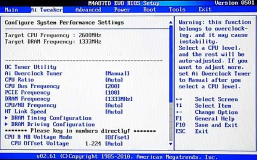Open CPU Ratio Auto option
This screenshot has height=160, width=257.
click(114, 80)
